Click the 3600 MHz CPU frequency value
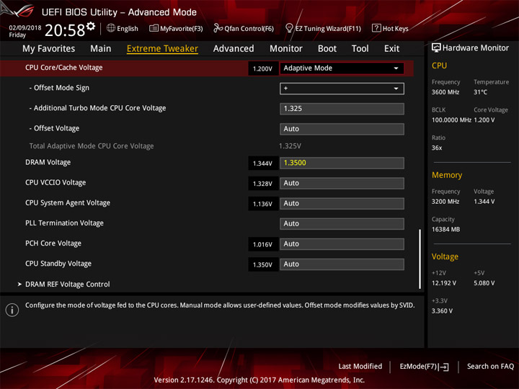Viewport: 519px width, 389px height. point(445,92)
